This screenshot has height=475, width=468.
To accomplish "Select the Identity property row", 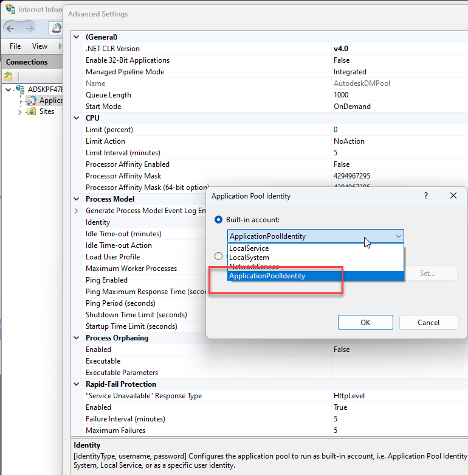I will pos(145,222).
